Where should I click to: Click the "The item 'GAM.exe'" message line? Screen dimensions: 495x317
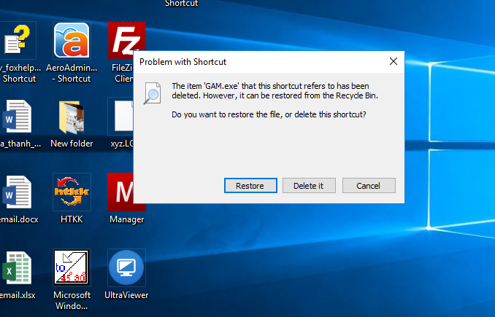click(x=271, y=86)
